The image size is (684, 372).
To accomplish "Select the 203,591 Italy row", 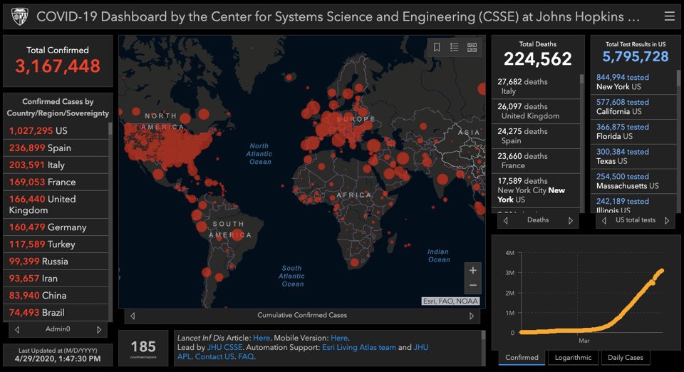I will [56, 165].
